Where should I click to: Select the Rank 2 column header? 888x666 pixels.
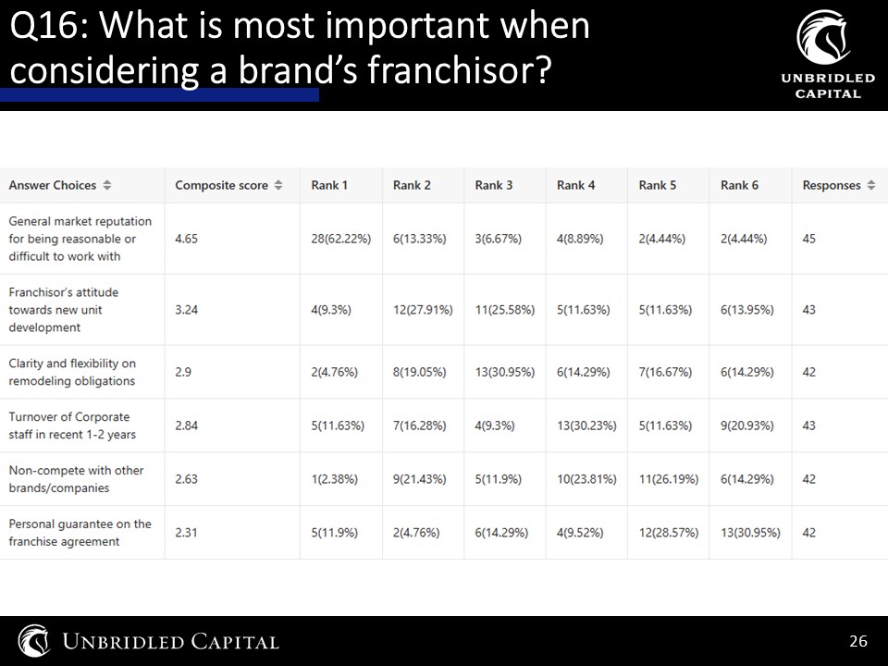[x=412, y=185]
